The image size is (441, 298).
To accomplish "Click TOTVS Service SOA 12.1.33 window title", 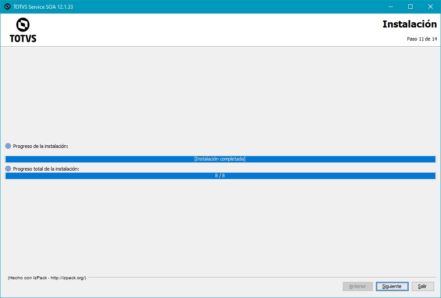I will [x=43, y=7].
